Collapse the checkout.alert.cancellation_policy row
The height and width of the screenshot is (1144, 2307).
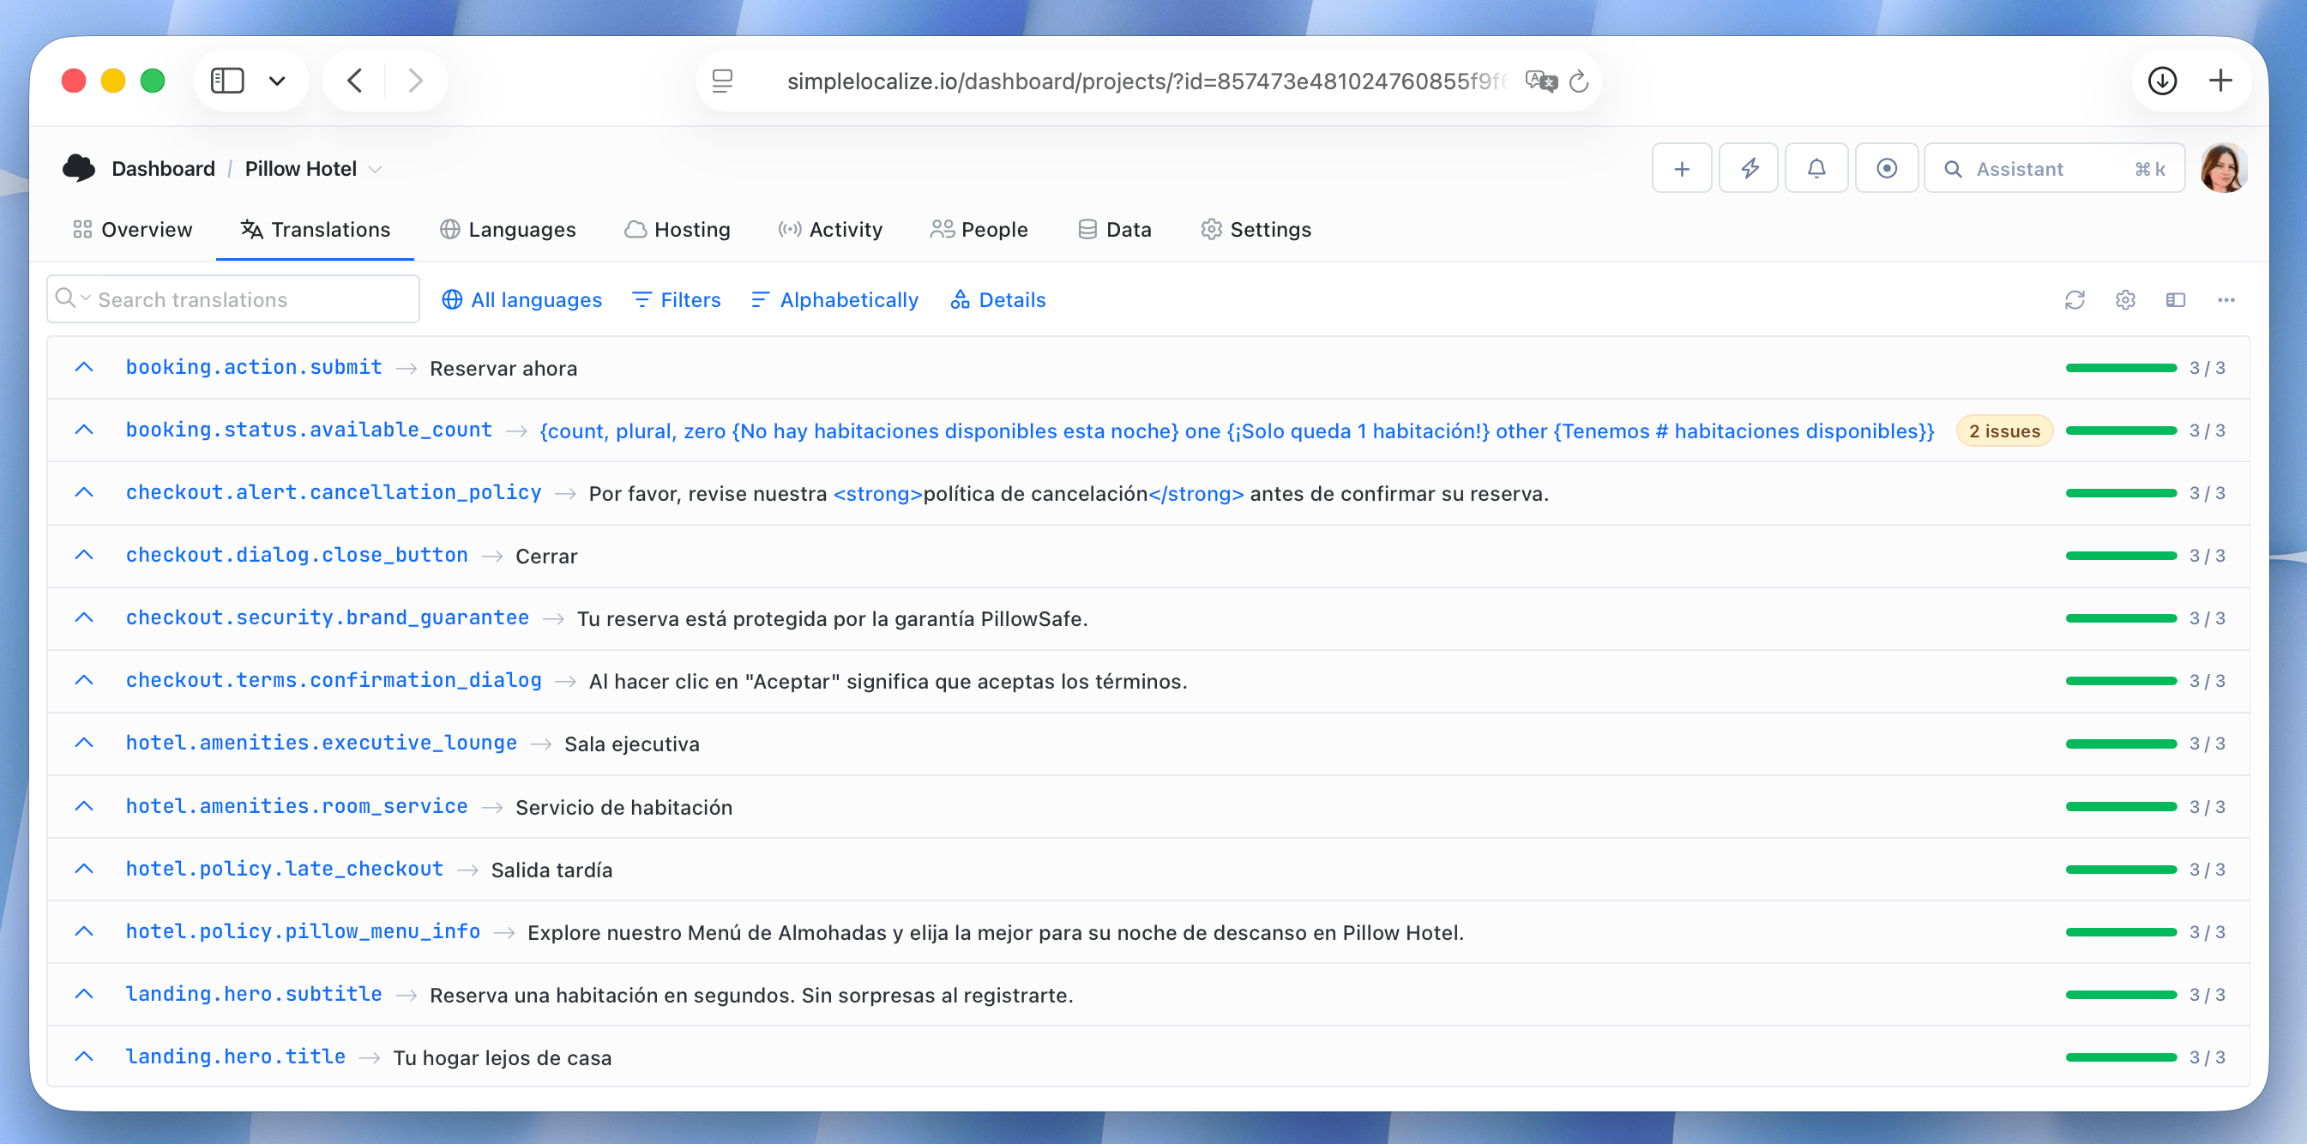pos(83,493)
